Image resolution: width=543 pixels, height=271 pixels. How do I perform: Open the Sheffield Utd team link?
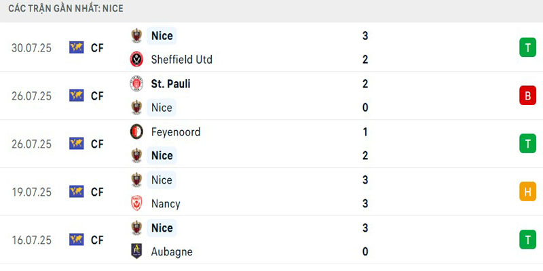(x=181, y=60)
